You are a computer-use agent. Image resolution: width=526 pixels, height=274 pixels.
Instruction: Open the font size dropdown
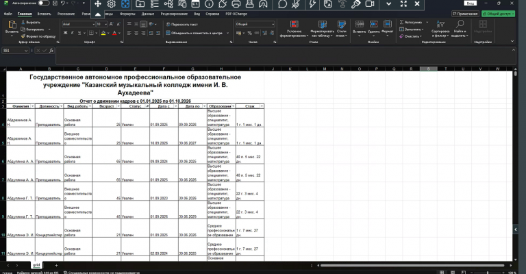105,24
